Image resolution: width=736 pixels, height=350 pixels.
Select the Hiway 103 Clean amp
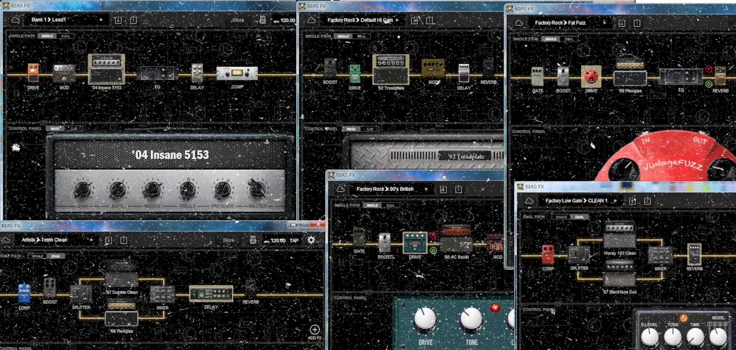(620, 235)
